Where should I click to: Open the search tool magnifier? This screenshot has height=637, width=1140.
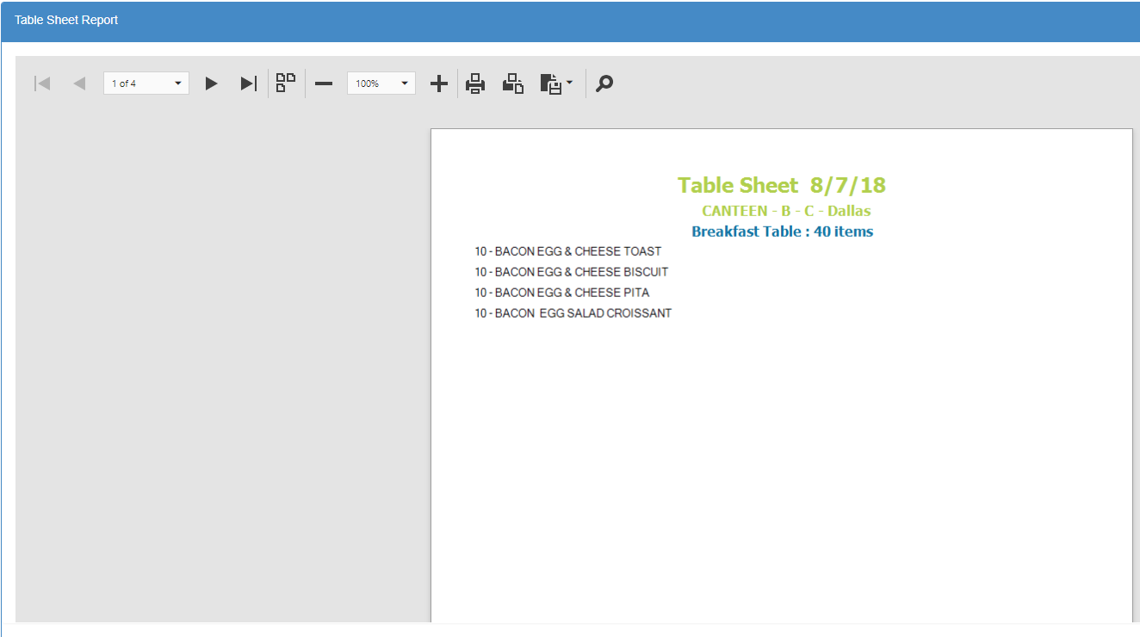[604, 83]
